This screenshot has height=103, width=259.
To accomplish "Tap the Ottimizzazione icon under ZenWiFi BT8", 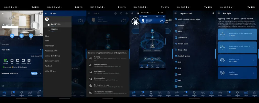I will 21,36.
